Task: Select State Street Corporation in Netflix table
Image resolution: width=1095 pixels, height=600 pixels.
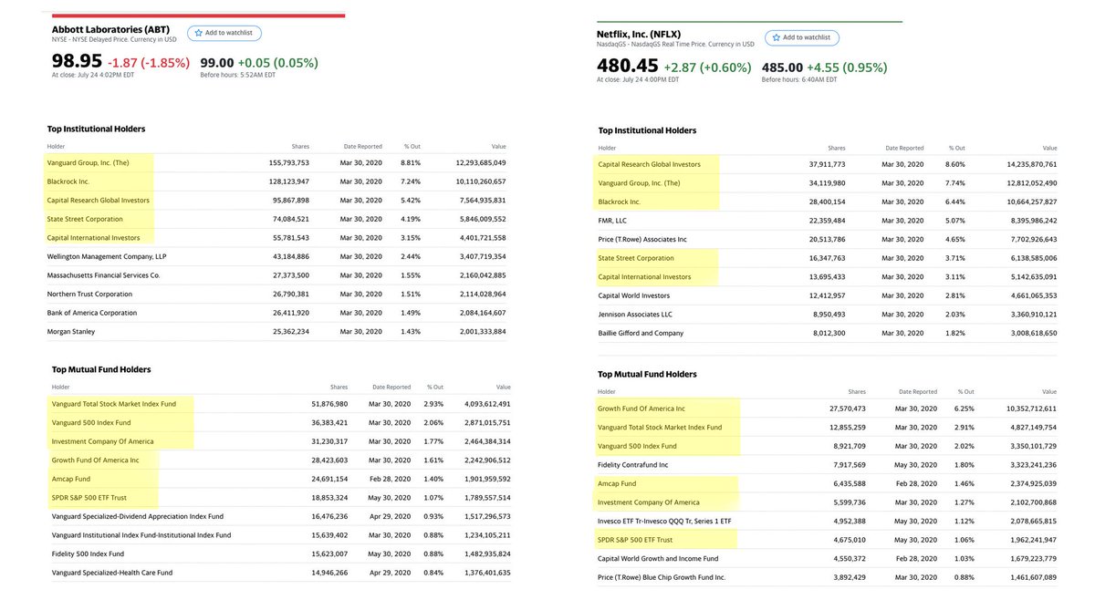Action: click(636, 258)
